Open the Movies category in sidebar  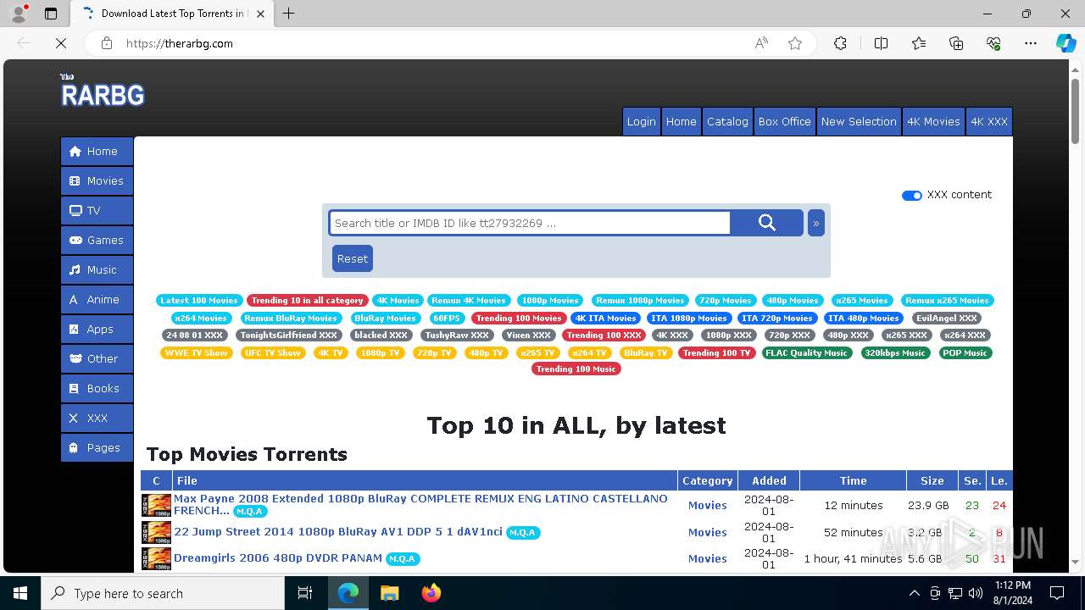(x=97, y=180)
